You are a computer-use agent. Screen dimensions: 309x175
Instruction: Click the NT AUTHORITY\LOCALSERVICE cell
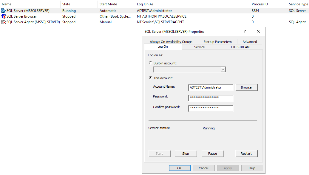(162, 16)
